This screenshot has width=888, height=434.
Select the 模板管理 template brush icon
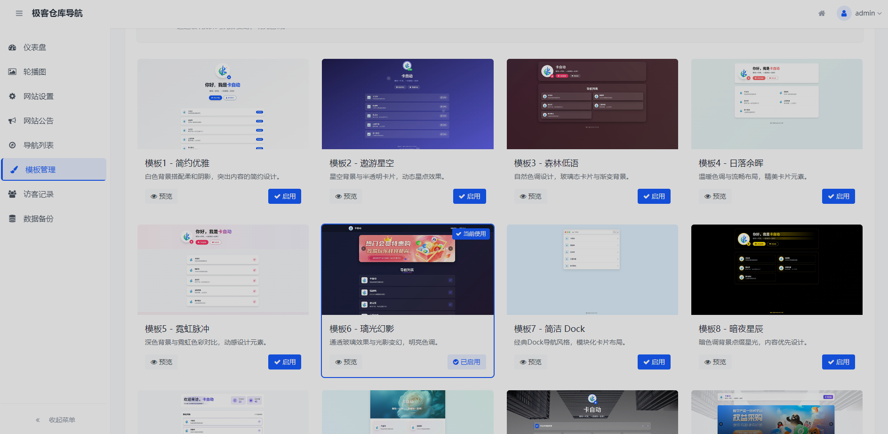click(x=13, y=169)
